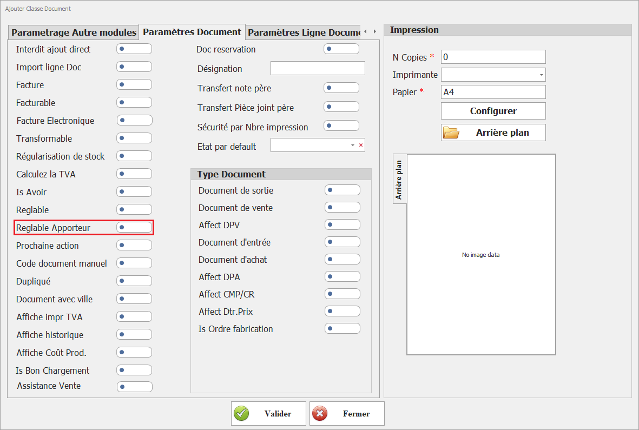This screenshot has height=430, width=639.
Task: Toggle Document d'achat switch
Action: tap(342, 260)
